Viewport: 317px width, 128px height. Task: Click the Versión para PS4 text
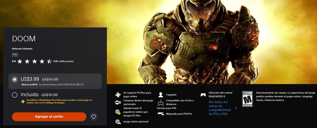(x=166, y=108)
